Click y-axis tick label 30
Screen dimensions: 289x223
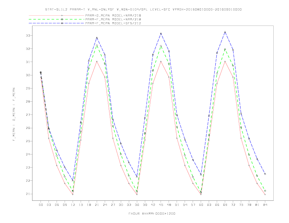[x=28, y=75]
